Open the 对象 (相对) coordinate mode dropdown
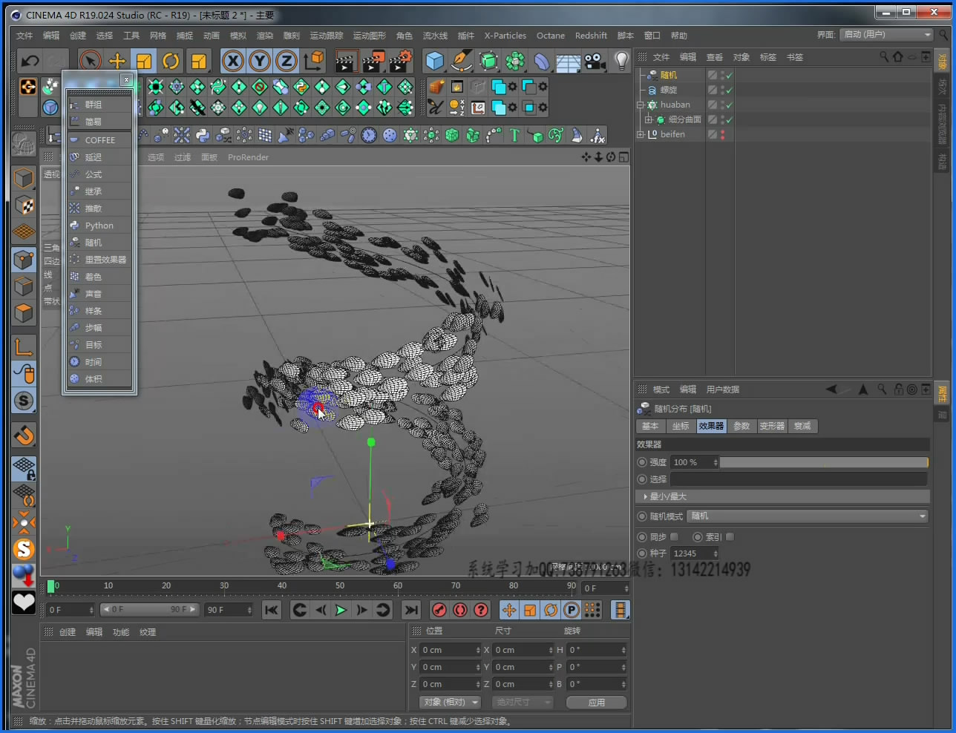This screenshot has width=956, height=733. tap(451, 702)
